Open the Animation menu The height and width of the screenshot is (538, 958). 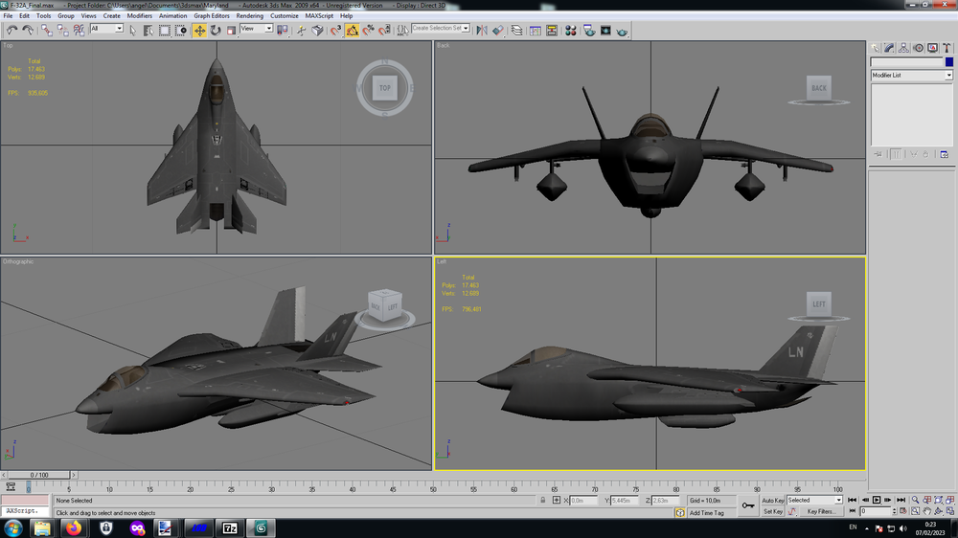(172, 16)
